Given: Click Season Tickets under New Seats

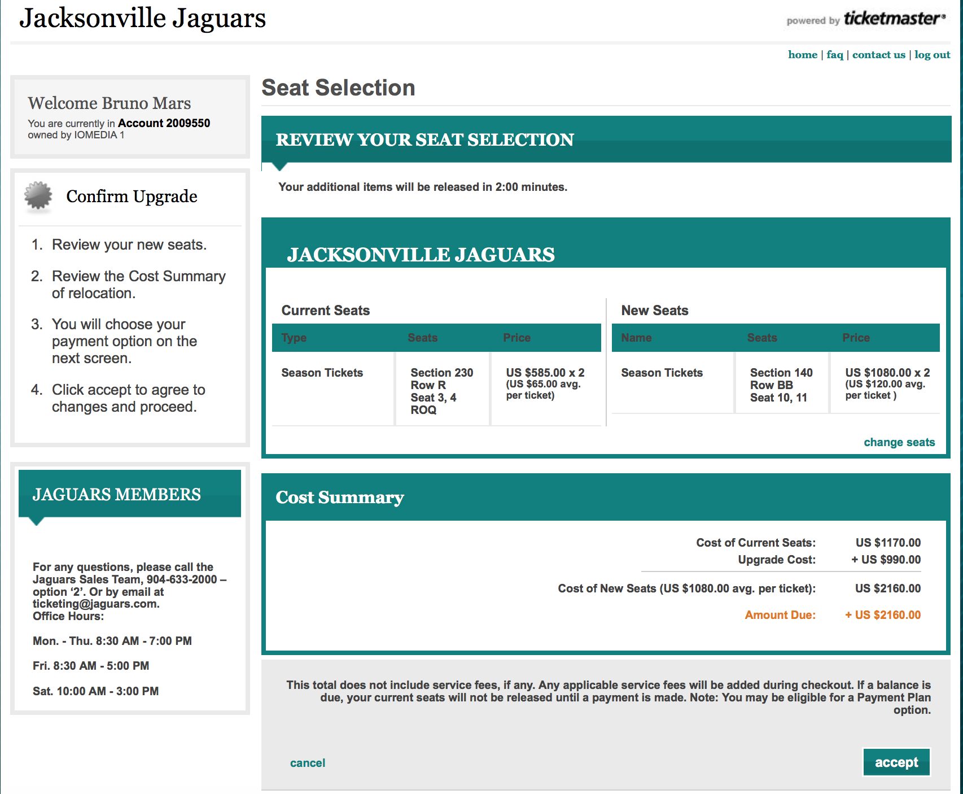Looking at the screenshot, I should [x=662, y=373].
